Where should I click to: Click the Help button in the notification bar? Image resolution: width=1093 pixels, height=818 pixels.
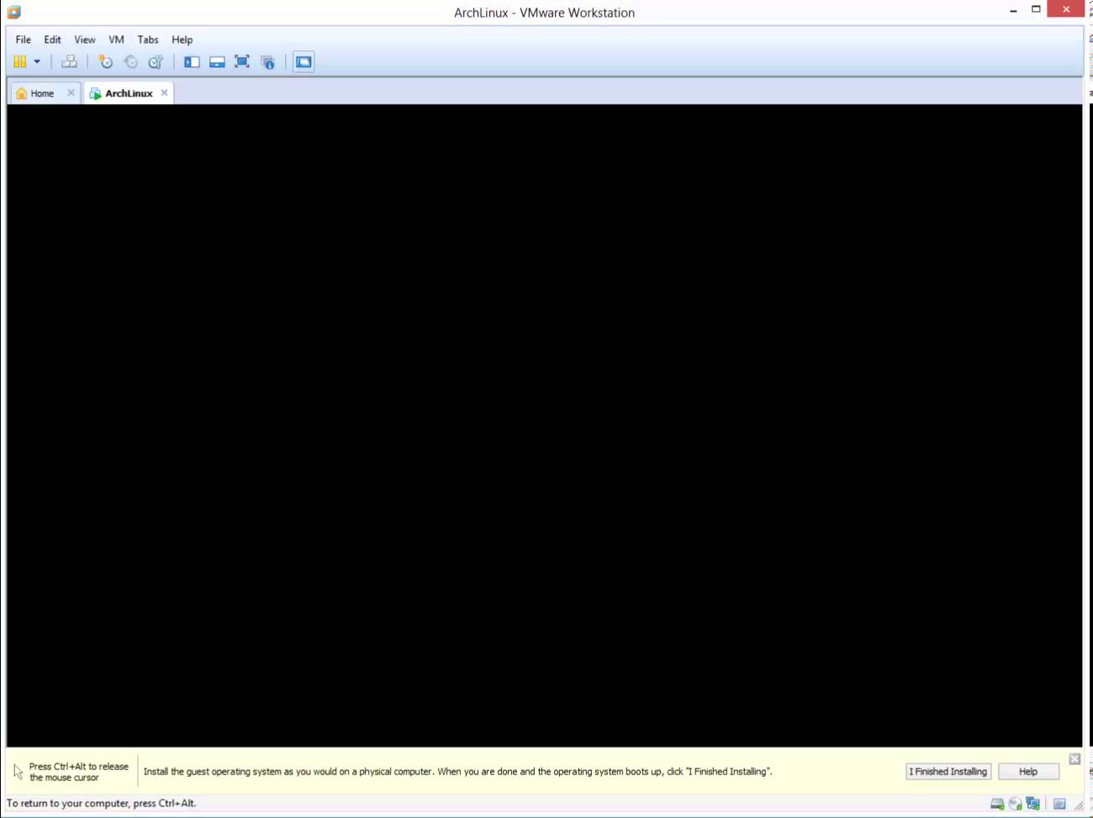[1028, 771]
